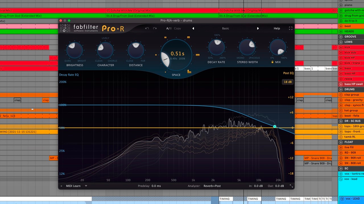This screenshot has width=364, height=204.
Task: Load the next preset in Pro-R
Action: pos(258,28)
